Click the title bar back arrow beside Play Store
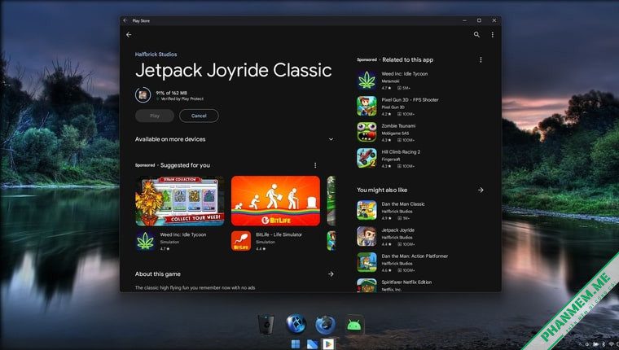619x350 pixels. click(125, 20)
